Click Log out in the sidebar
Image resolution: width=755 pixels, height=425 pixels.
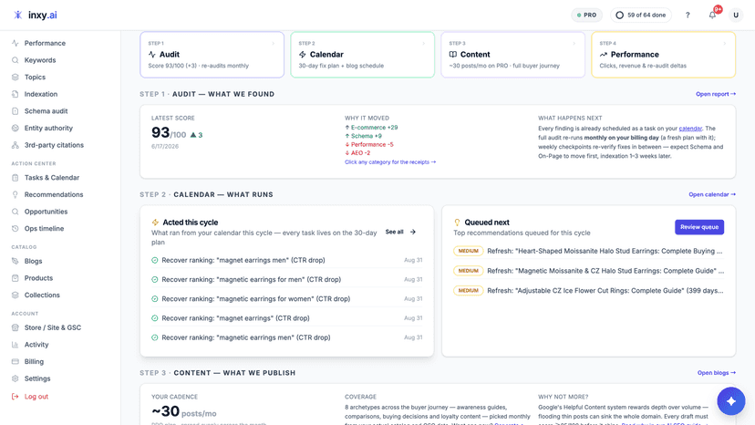[x=36, y=397]
